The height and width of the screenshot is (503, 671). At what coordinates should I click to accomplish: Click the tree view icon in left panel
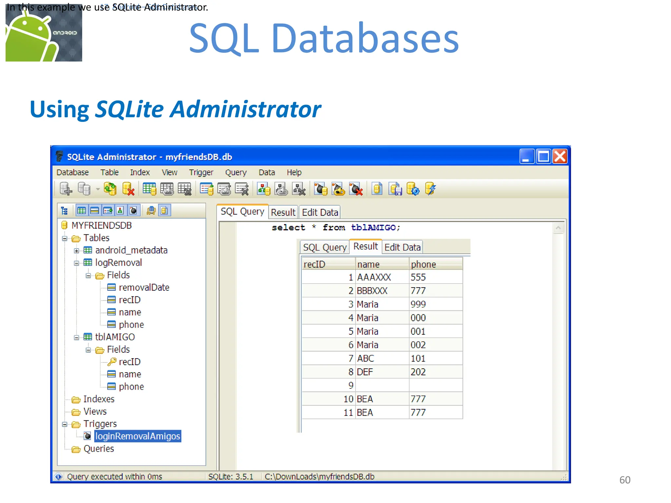[x=65, y=211]
